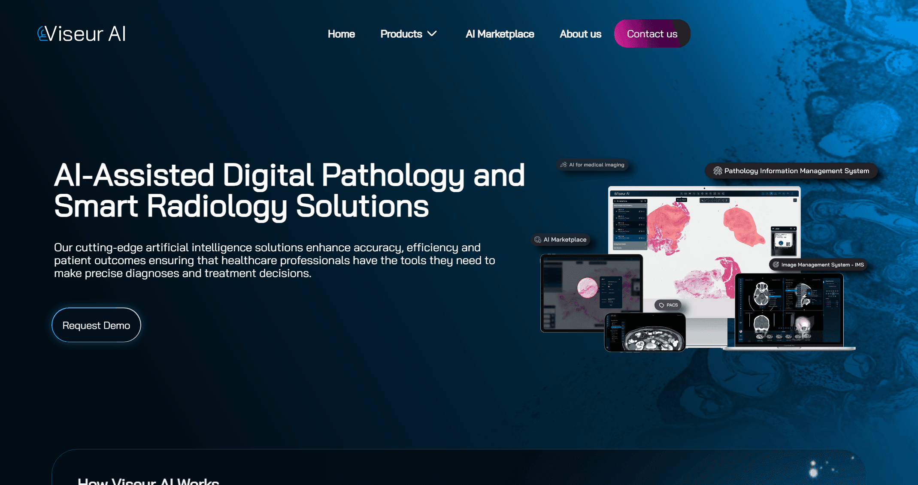Click the hero headline about Digital Pathology
The width and height of the screenshot is (918, 485).
(x=289, y=190)
